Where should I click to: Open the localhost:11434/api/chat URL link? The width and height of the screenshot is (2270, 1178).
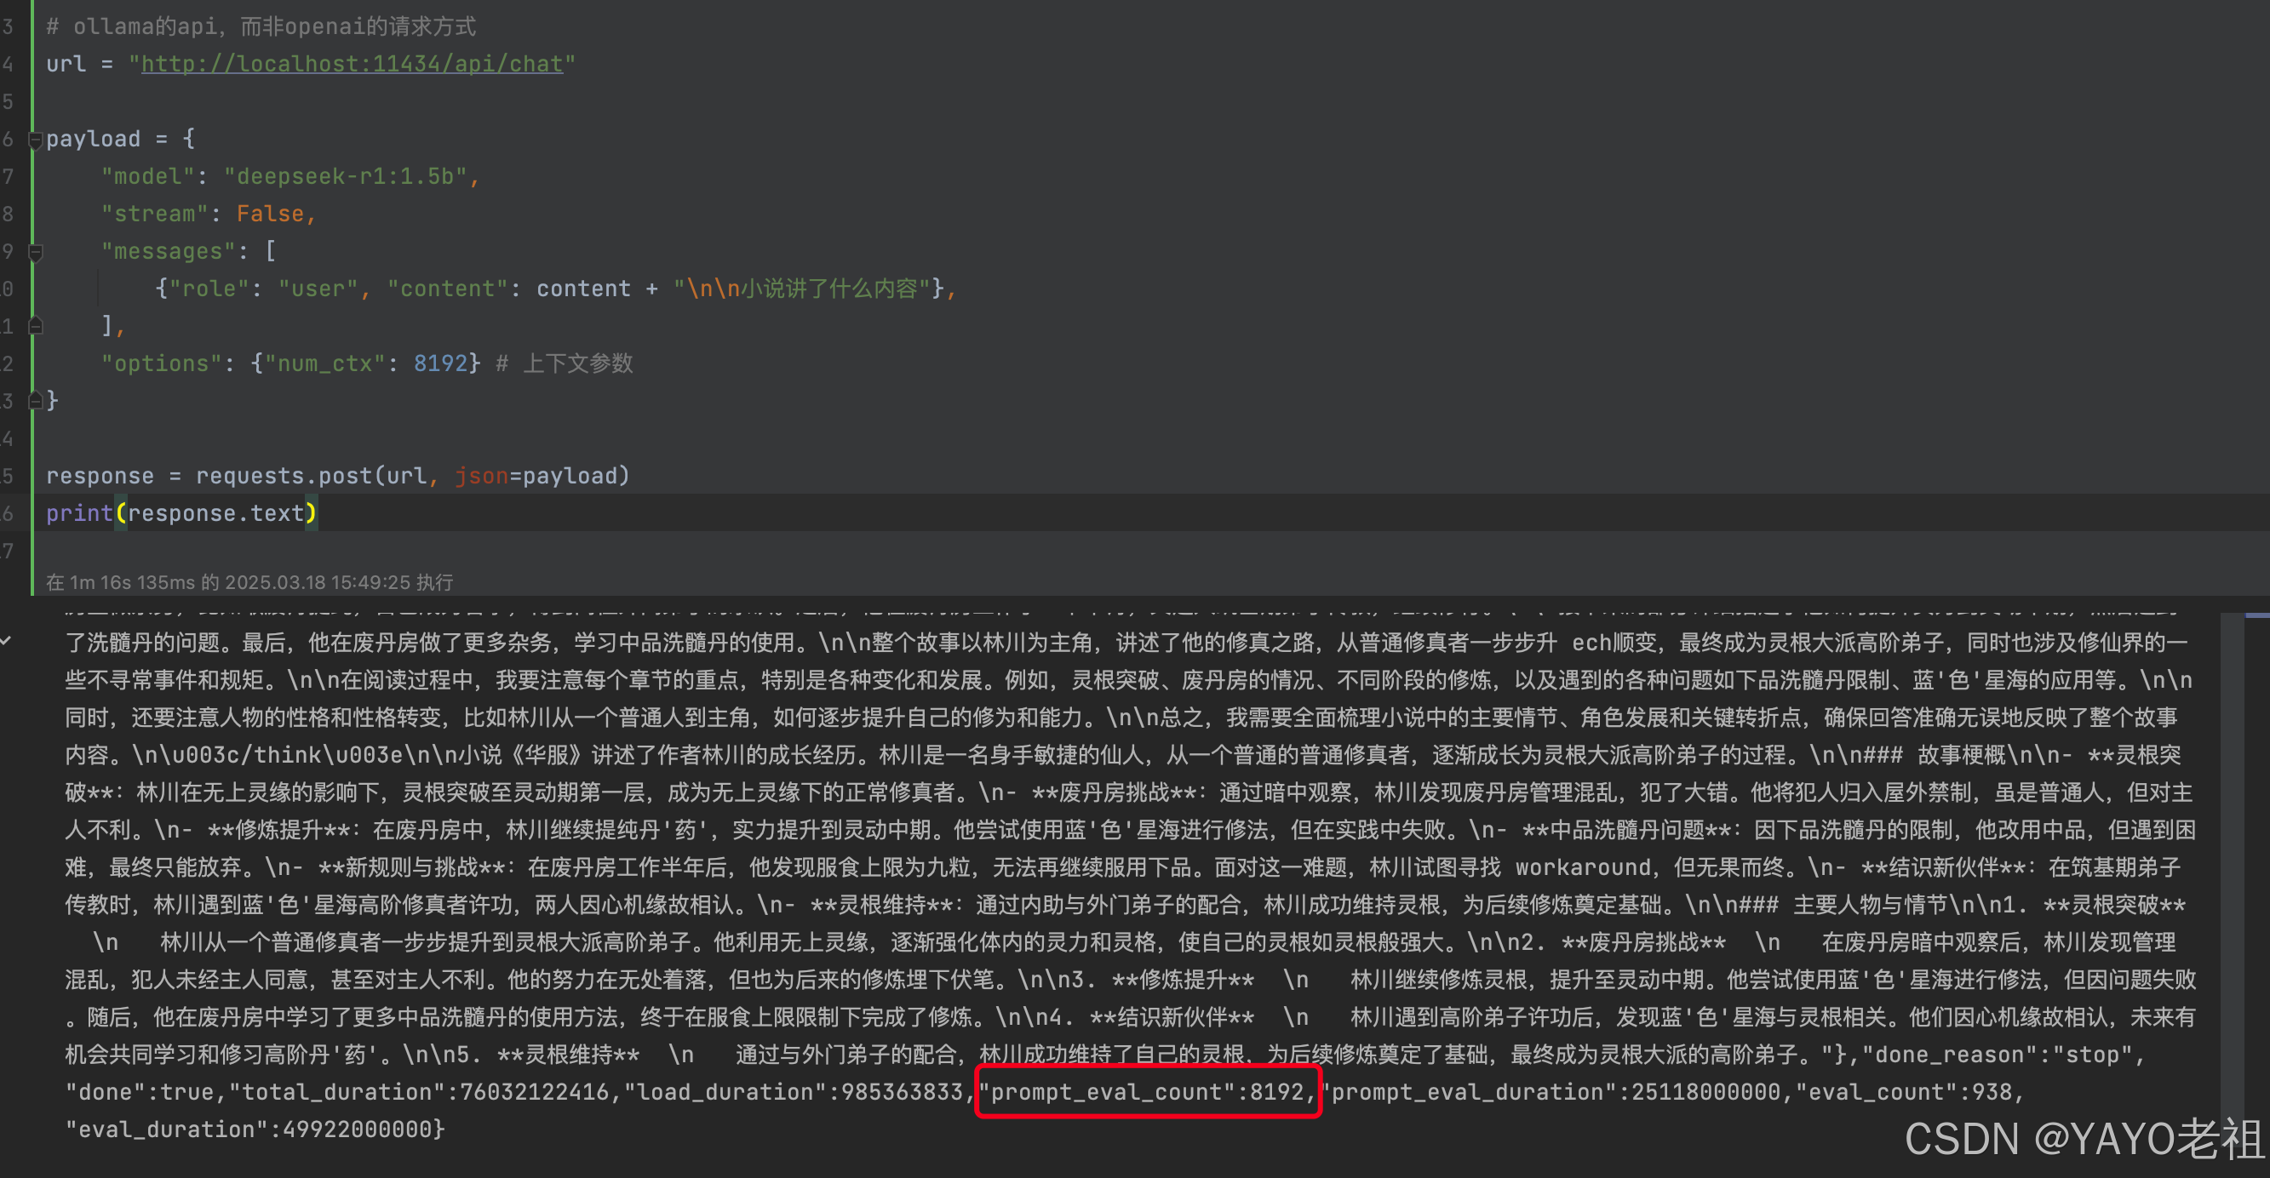pyautogui.click(x=352, y=65)
